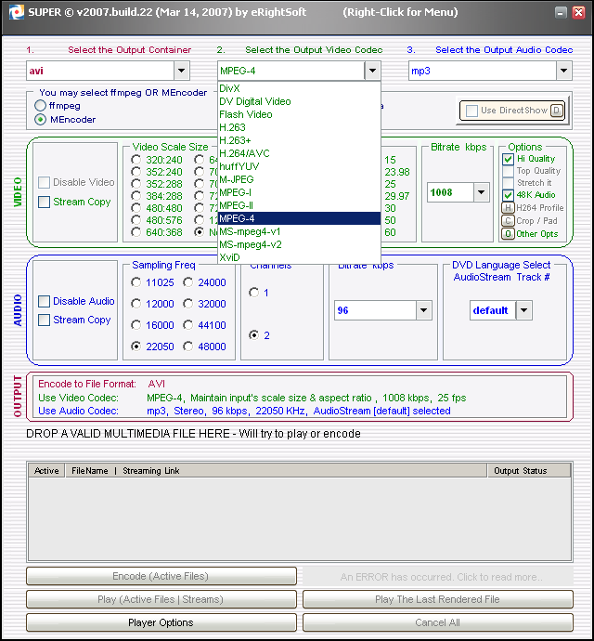Click the Output Status column header
The width and height of the screenshot is (594, 641).
pos(529,470)
